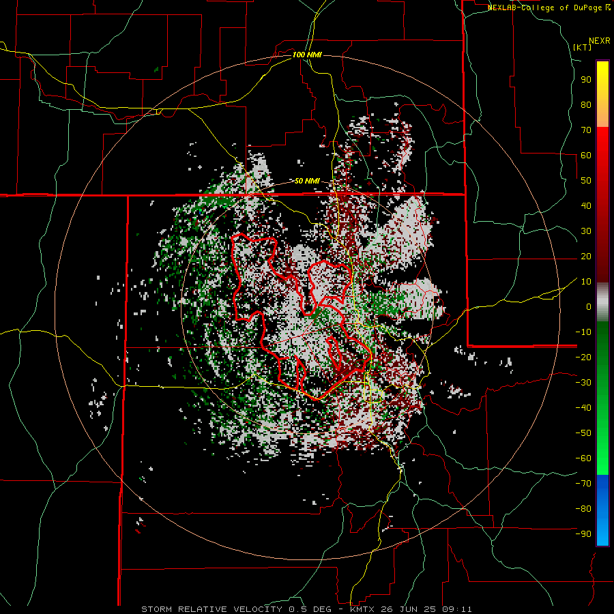The height and width of the screenshot is (614, 614).
Task: Select the -60 value on velocity scale
Action: coord(583,458)
